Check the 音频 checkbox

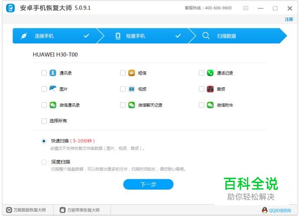coord(202,89)
